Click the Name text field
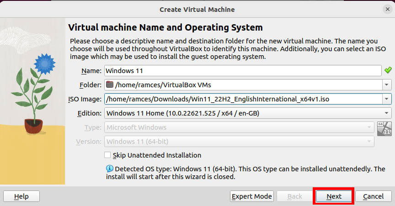Image resolution: width=395 pixels, height=206 pixels. pos(242,70)
